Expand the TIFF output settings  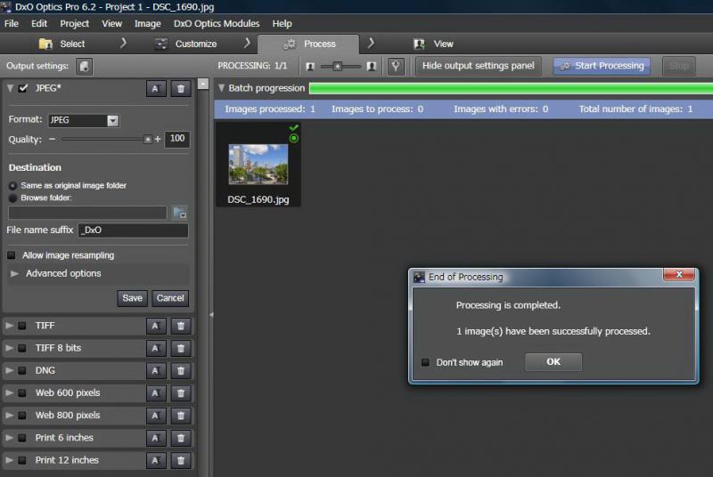coord(9,326)
